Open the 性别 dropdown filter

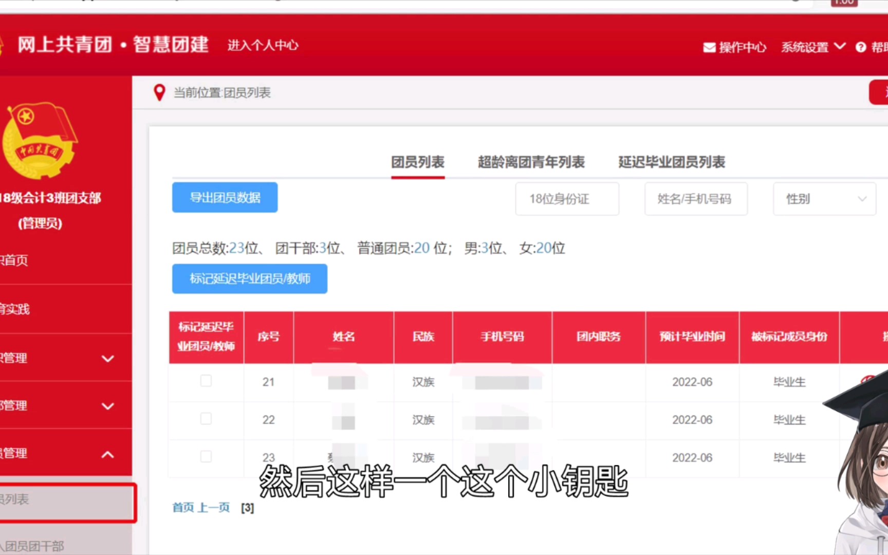click(x=824, y=199)
